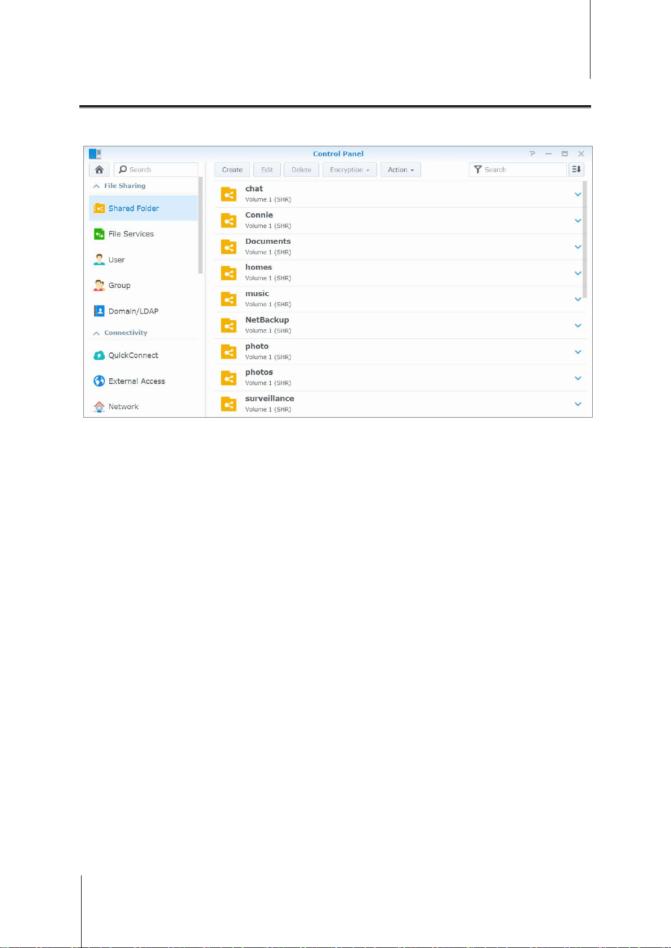Open the Network settings
Screen dimensions: 671x948
point(144,407)
